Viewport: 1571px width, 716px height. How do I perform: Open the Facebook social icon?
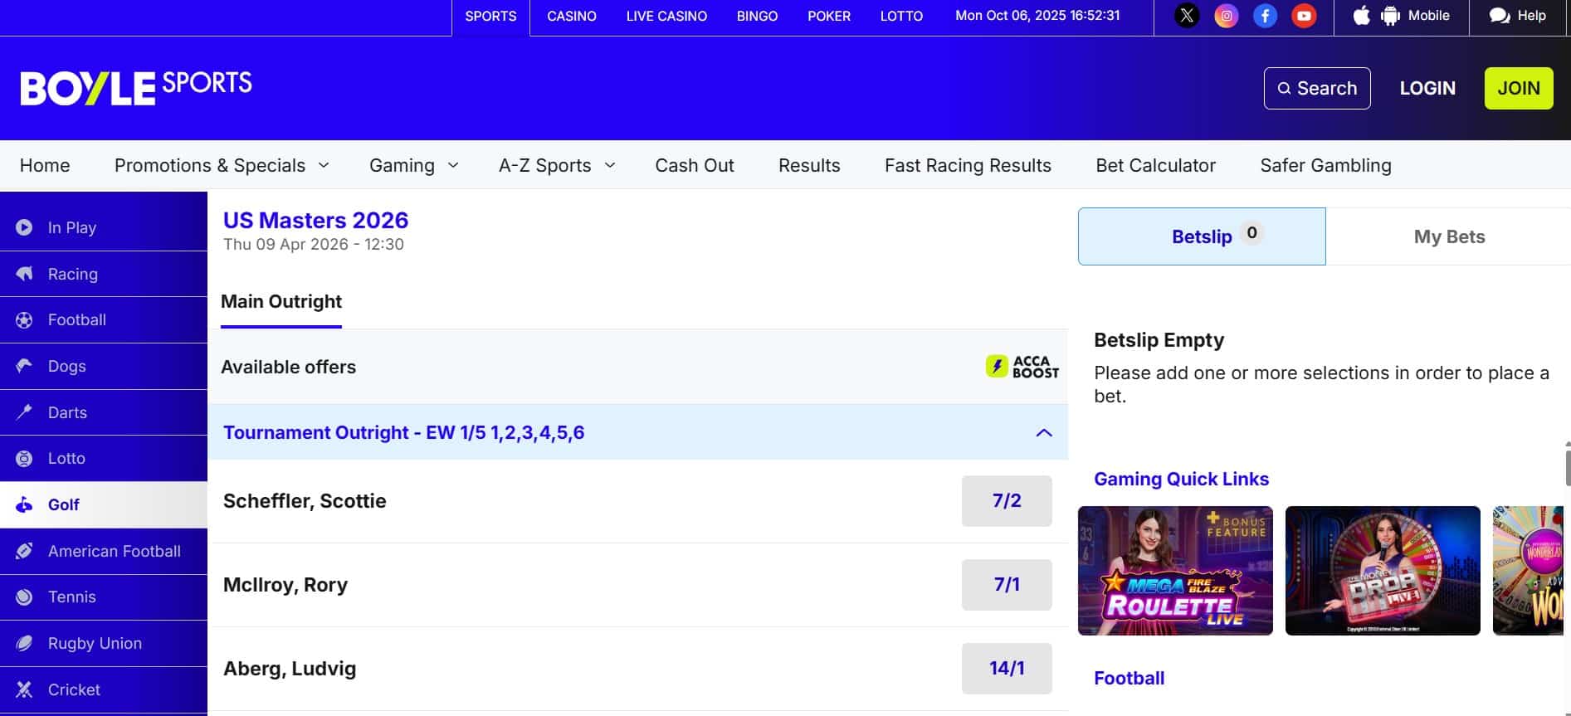1265,16
